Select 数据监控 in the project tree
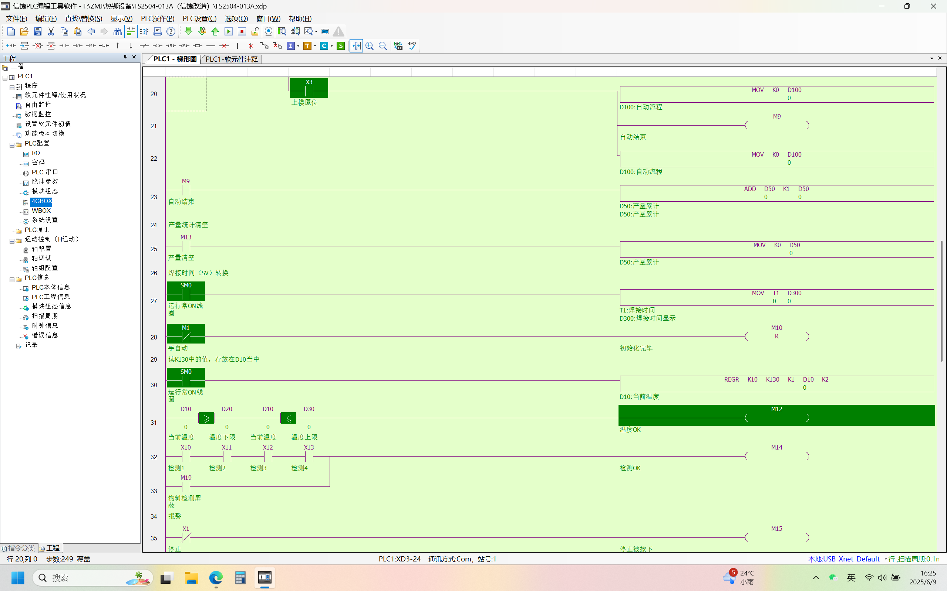This screenshot has width=947, height=591. [x=38, y=114]
